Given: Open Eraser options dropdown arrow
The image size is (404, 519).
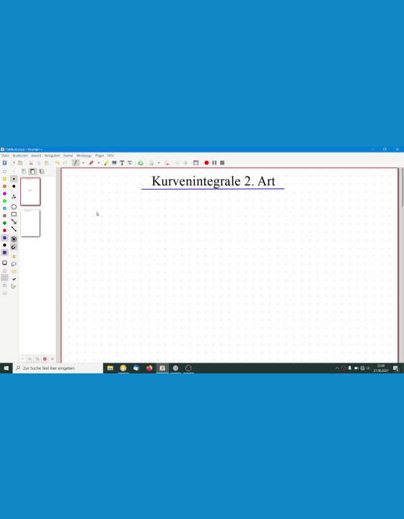Looking at the screenshot, I should pyautogui.click(x=98, y=162).
